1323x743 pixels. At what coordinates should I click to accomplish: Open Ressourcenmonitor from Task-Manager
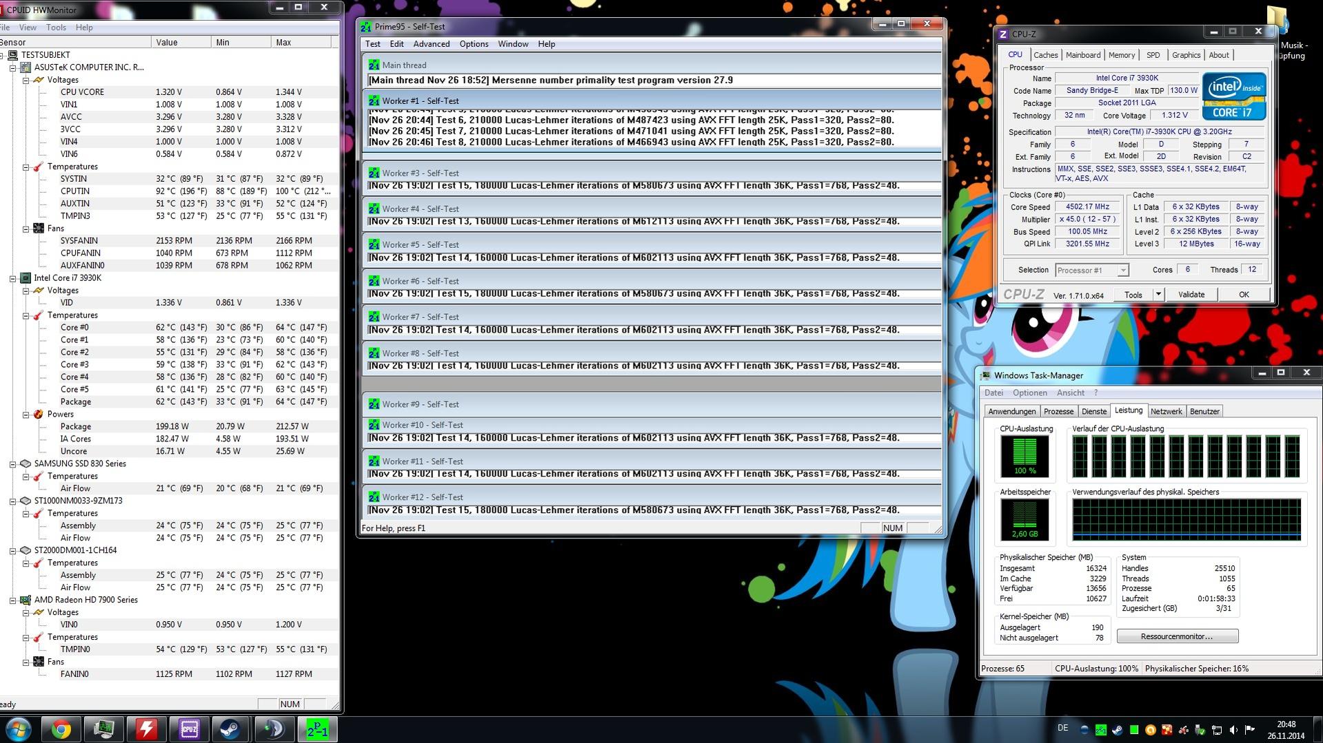click(x=1177, y=636)
